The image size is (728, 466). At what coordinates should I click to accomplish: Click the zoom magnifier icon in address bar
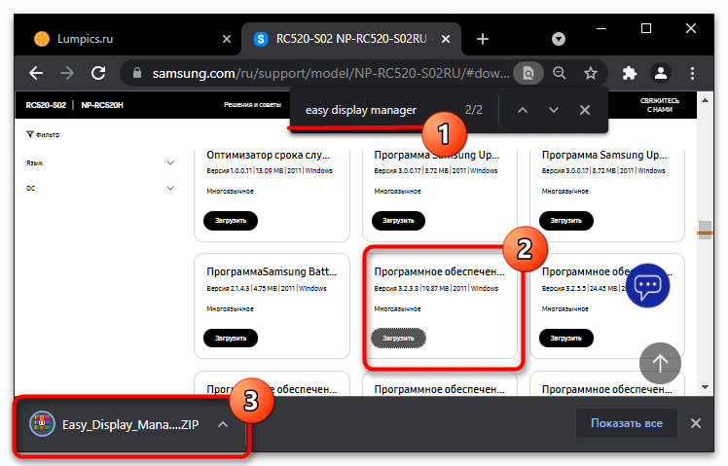560,73
